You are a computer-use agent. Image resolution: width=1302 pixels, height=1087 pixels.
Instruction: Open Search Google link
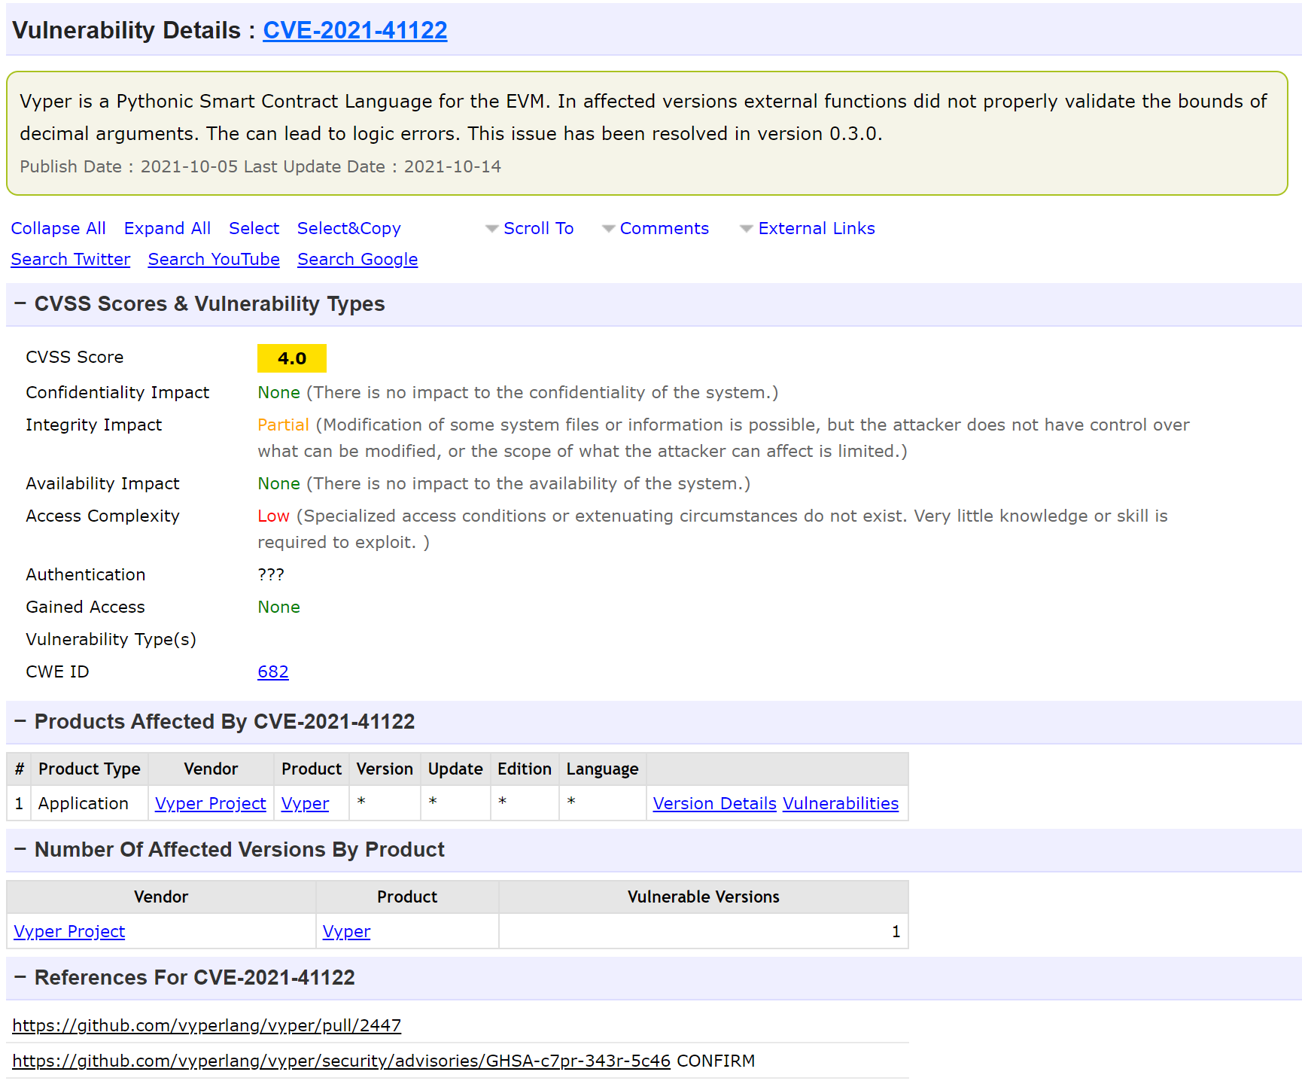(357, 259)
